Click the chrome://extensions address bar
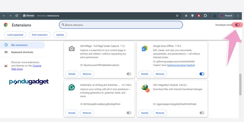 [101, 16]
